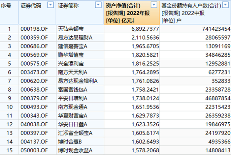Open the 资产净值(合计) column filter dropdown

(154, 5)
